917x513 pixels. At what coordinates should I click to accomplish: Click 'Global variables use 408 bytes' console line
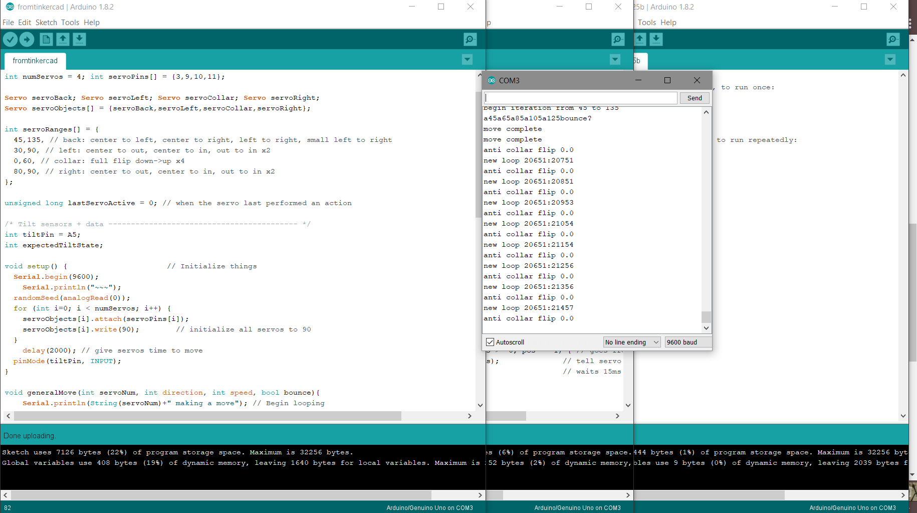point(241,463)
